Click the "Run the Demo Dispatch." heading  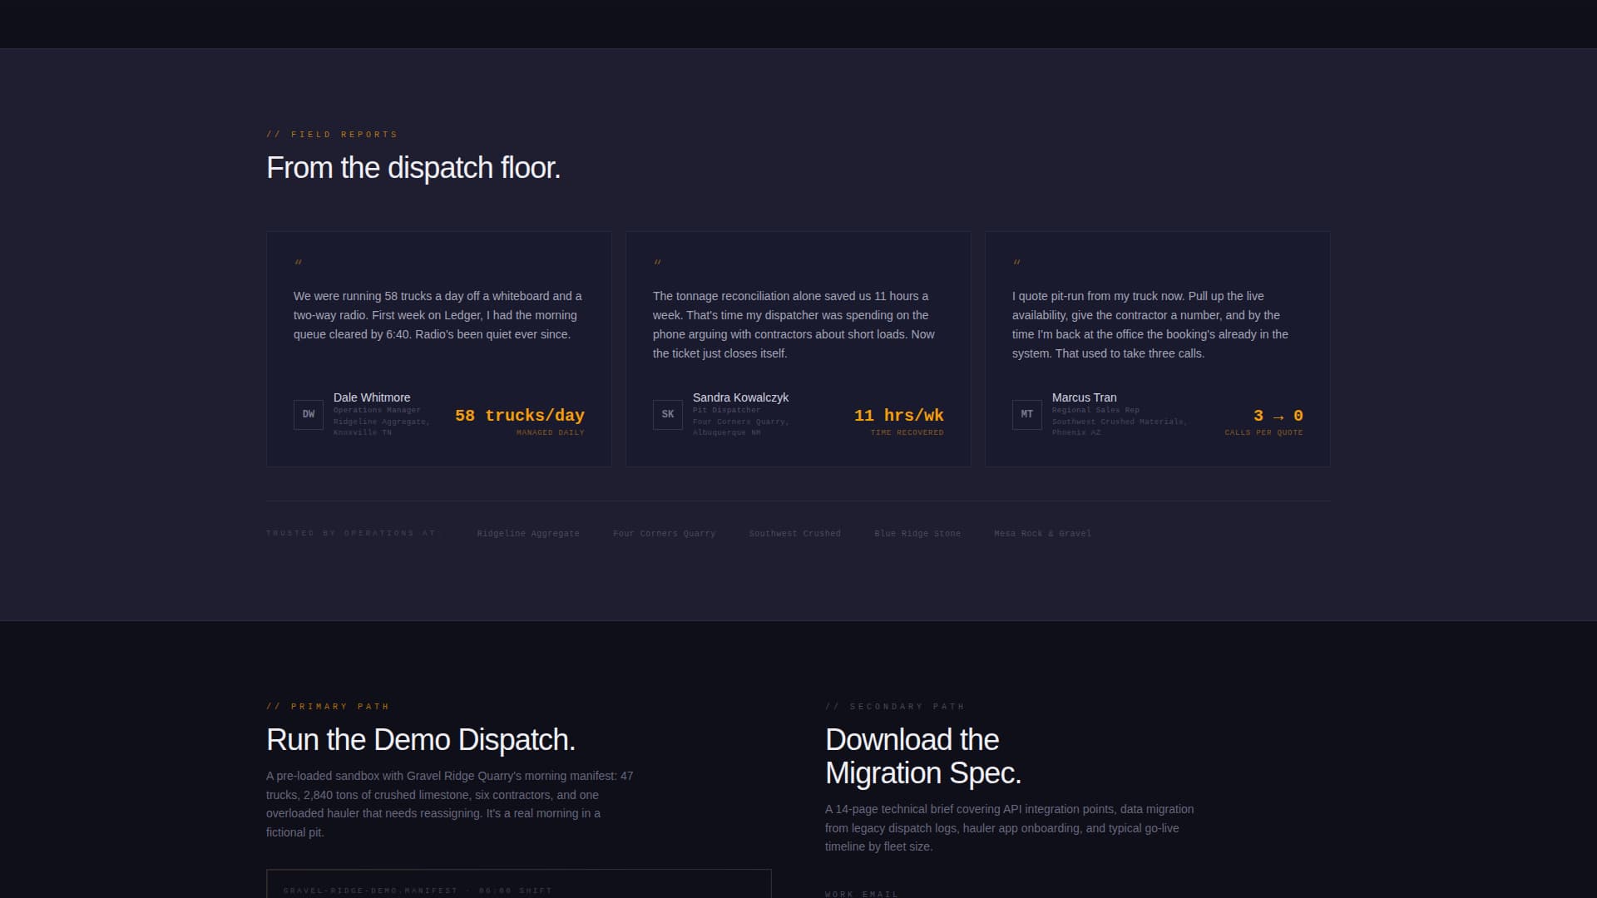421,740
